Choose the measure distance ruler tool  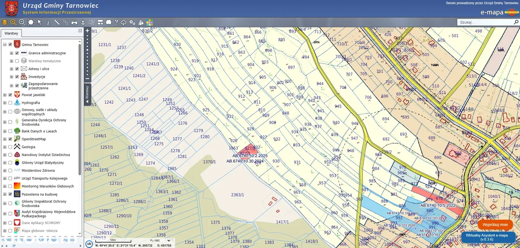pyautogui.click(x=57, y=22)
